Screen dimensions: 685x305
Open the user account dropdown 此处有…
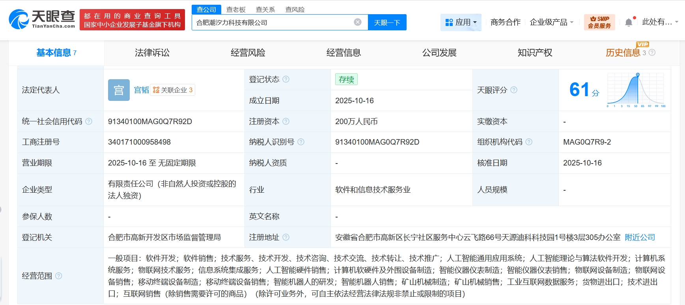[x=660, y=22]
